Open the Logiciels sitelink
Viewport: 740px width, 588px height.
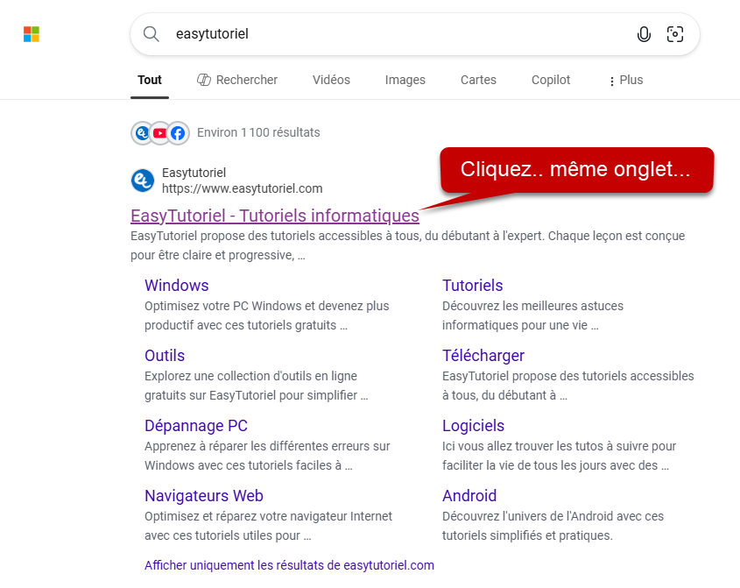474,426
